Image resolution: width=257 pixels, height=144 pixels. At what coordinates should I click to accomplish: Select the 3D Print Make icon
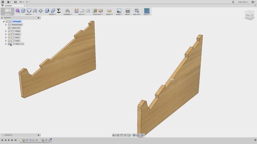[x=128, y=11]
